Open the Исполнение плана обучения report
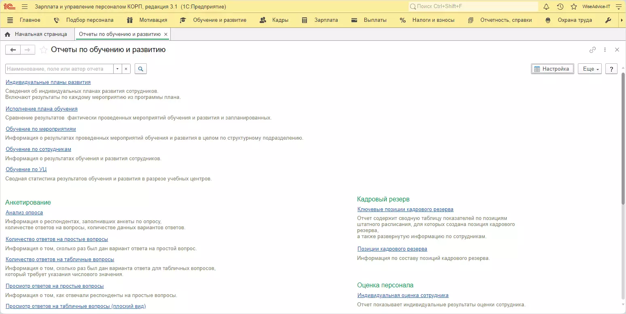Screen dimensions: 626x314 click(42, 109)
